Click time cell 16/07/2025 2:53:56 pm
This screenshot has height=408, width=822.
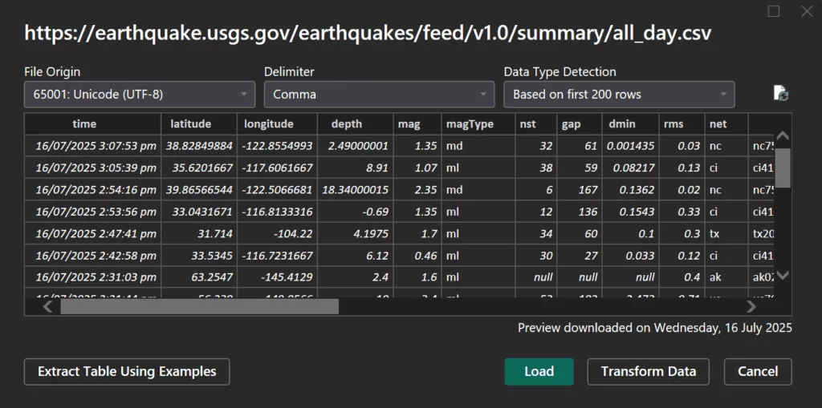point(93,212)
